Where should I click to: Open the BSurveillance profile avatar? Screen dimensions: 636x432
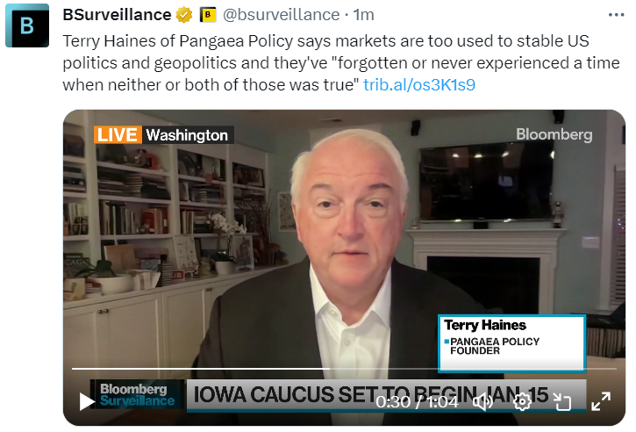point(27,25)
